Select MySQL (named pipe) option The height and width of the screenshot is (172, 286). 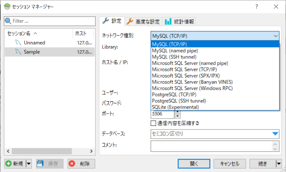pos(215,51)
